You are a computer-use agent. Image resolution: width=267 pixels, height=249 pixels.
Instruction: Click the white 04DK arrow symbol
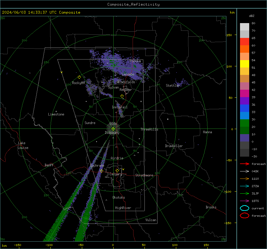tap(244, 171)
